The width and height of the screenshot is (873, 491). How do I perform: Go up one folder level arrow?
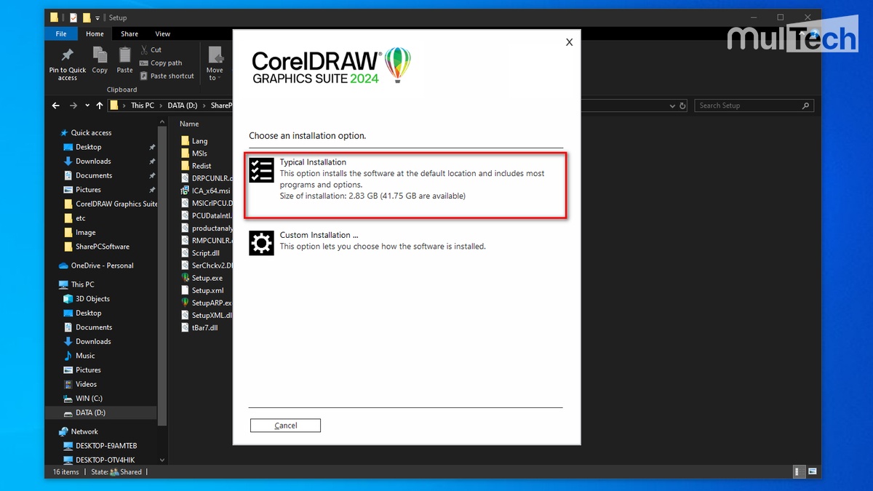coord(100,105)
